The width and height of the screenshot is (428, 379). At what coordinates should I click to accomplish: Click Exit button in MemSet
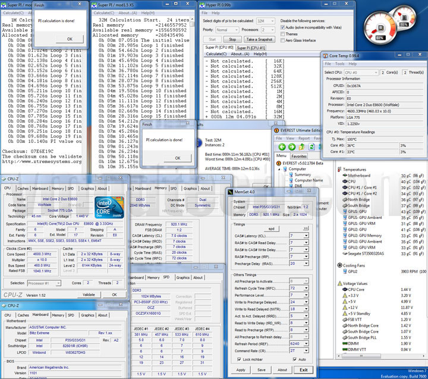point(304,369)
